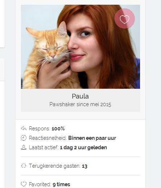Click the reply arrow icon beside Respons
Screen dimensions: 161x188
click(23, 129)
